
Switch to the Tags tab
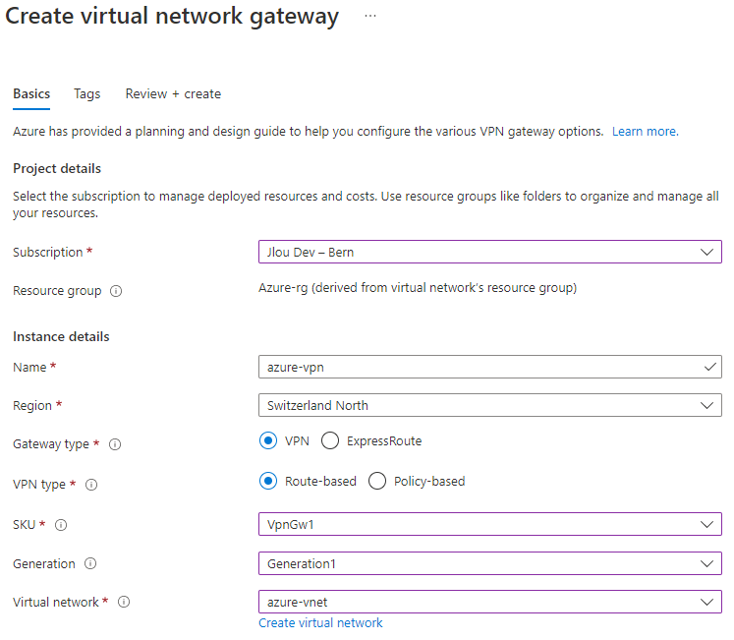coord(87,93)
